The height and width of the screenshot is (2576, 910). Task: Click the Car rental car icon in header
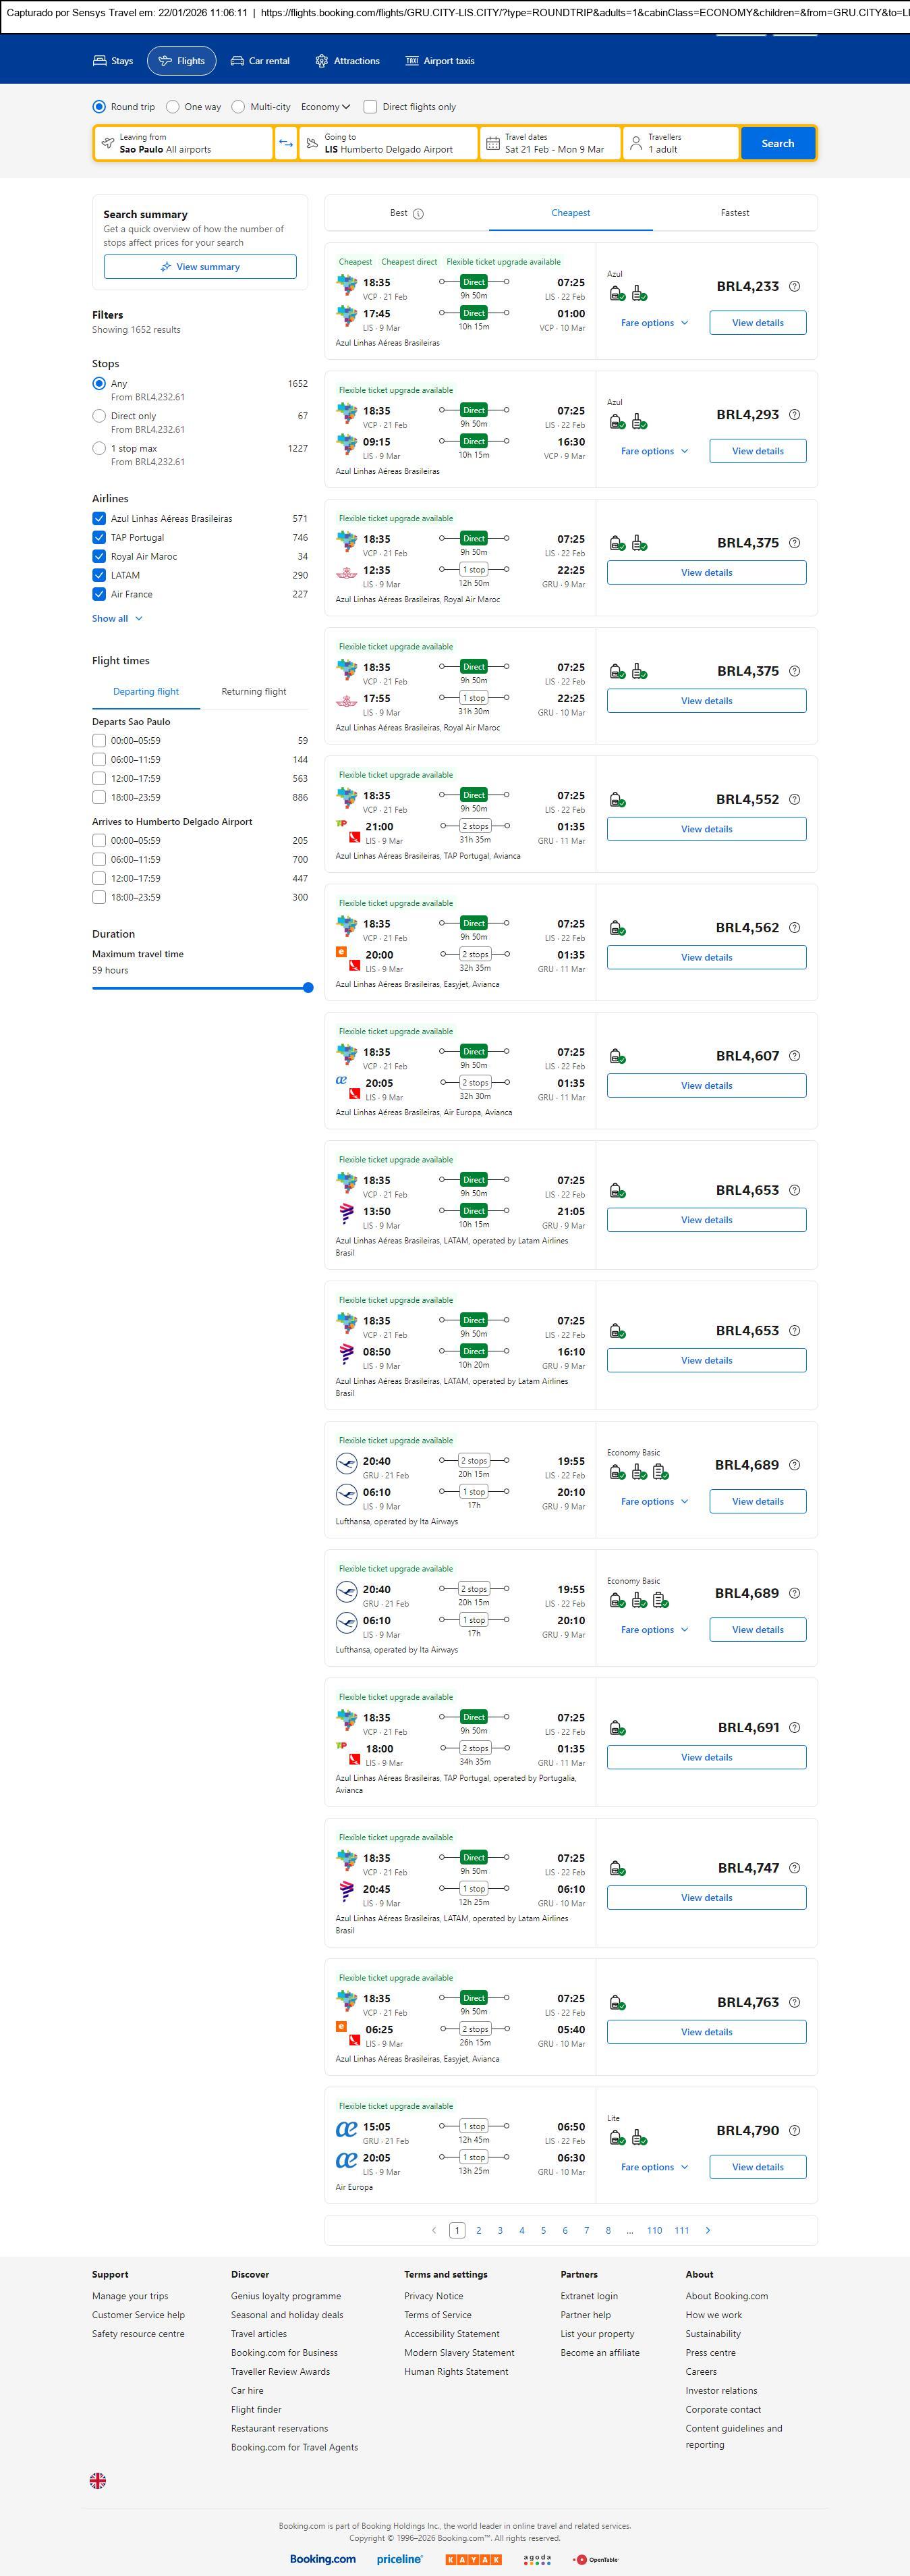pos(237,61)
